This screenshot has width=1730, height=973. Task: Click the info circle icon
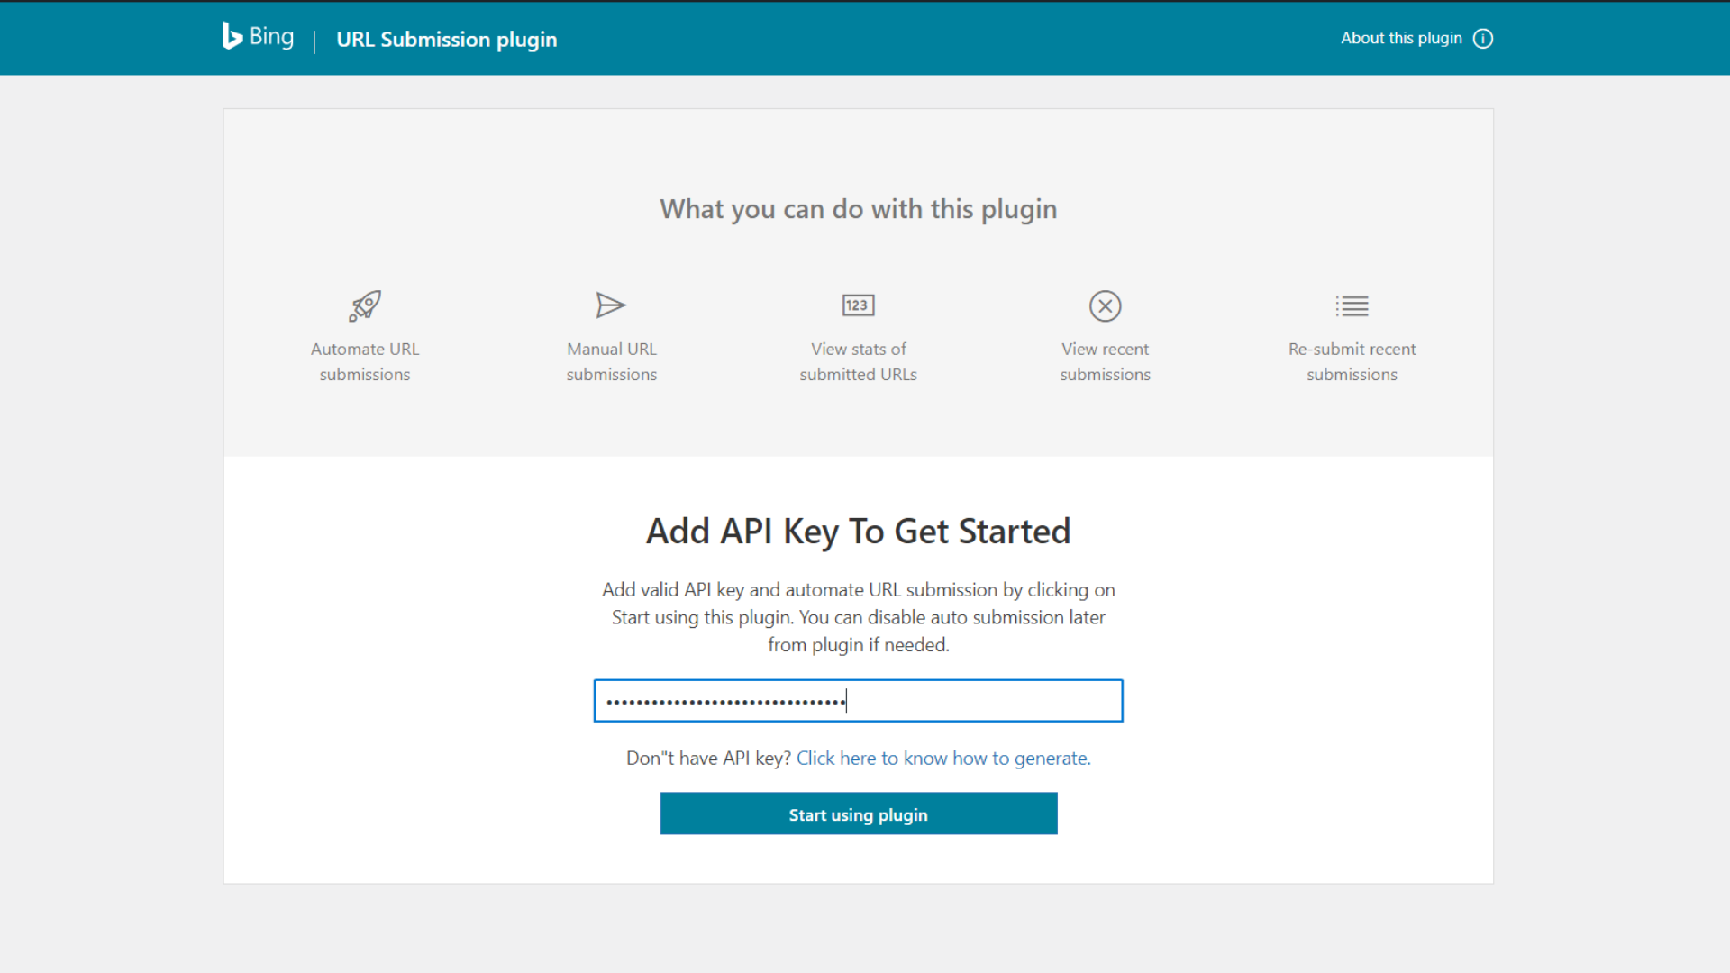1483,39
